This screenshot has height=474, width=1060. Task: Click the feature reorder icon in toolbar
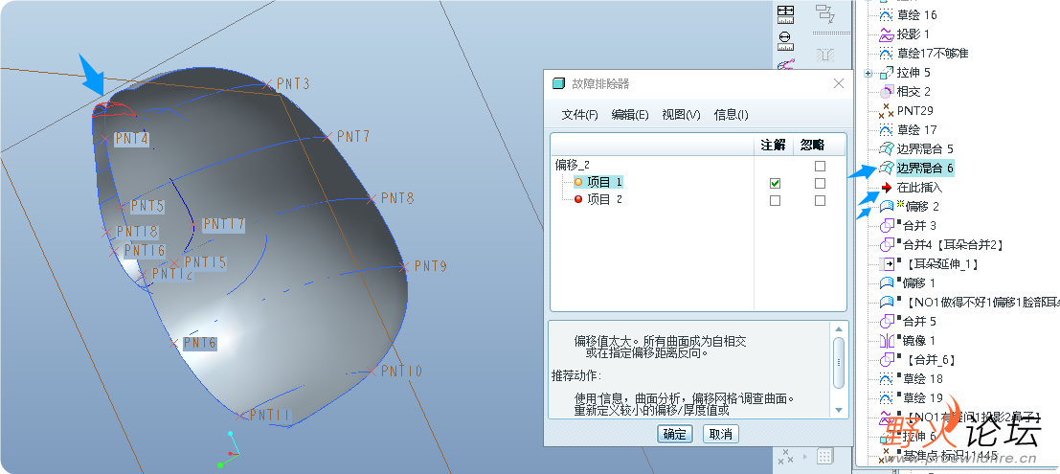click(825, 12)
